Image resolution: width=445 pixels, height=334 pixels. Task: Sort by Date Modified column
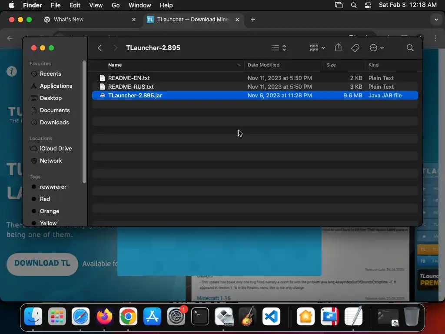point(263,65)
